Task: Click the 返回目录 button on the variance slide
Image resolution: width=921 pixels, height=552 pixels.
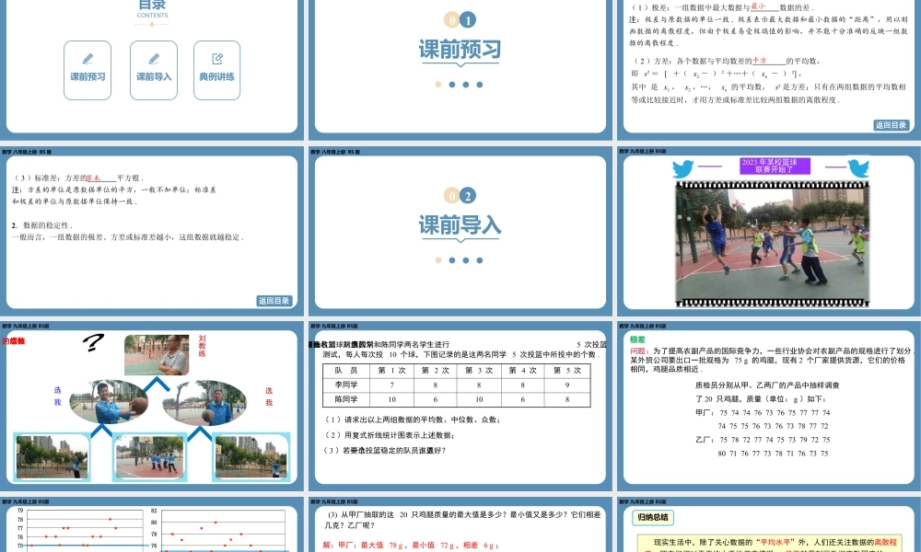Action: 892,125
